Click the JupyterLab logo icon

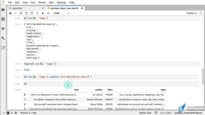coord(3,2)
